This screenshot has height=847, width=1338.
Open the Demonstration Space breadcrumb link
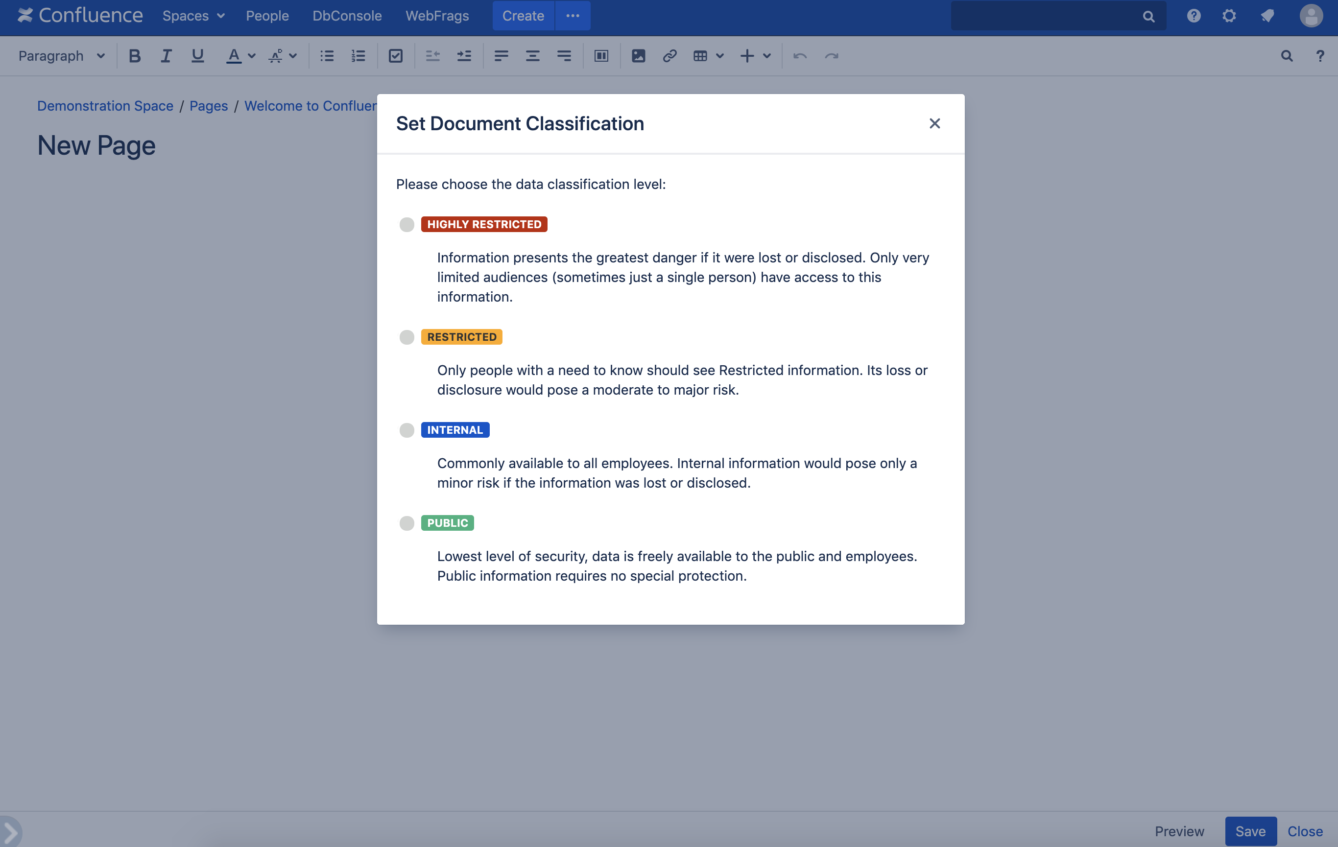[105, 106]
